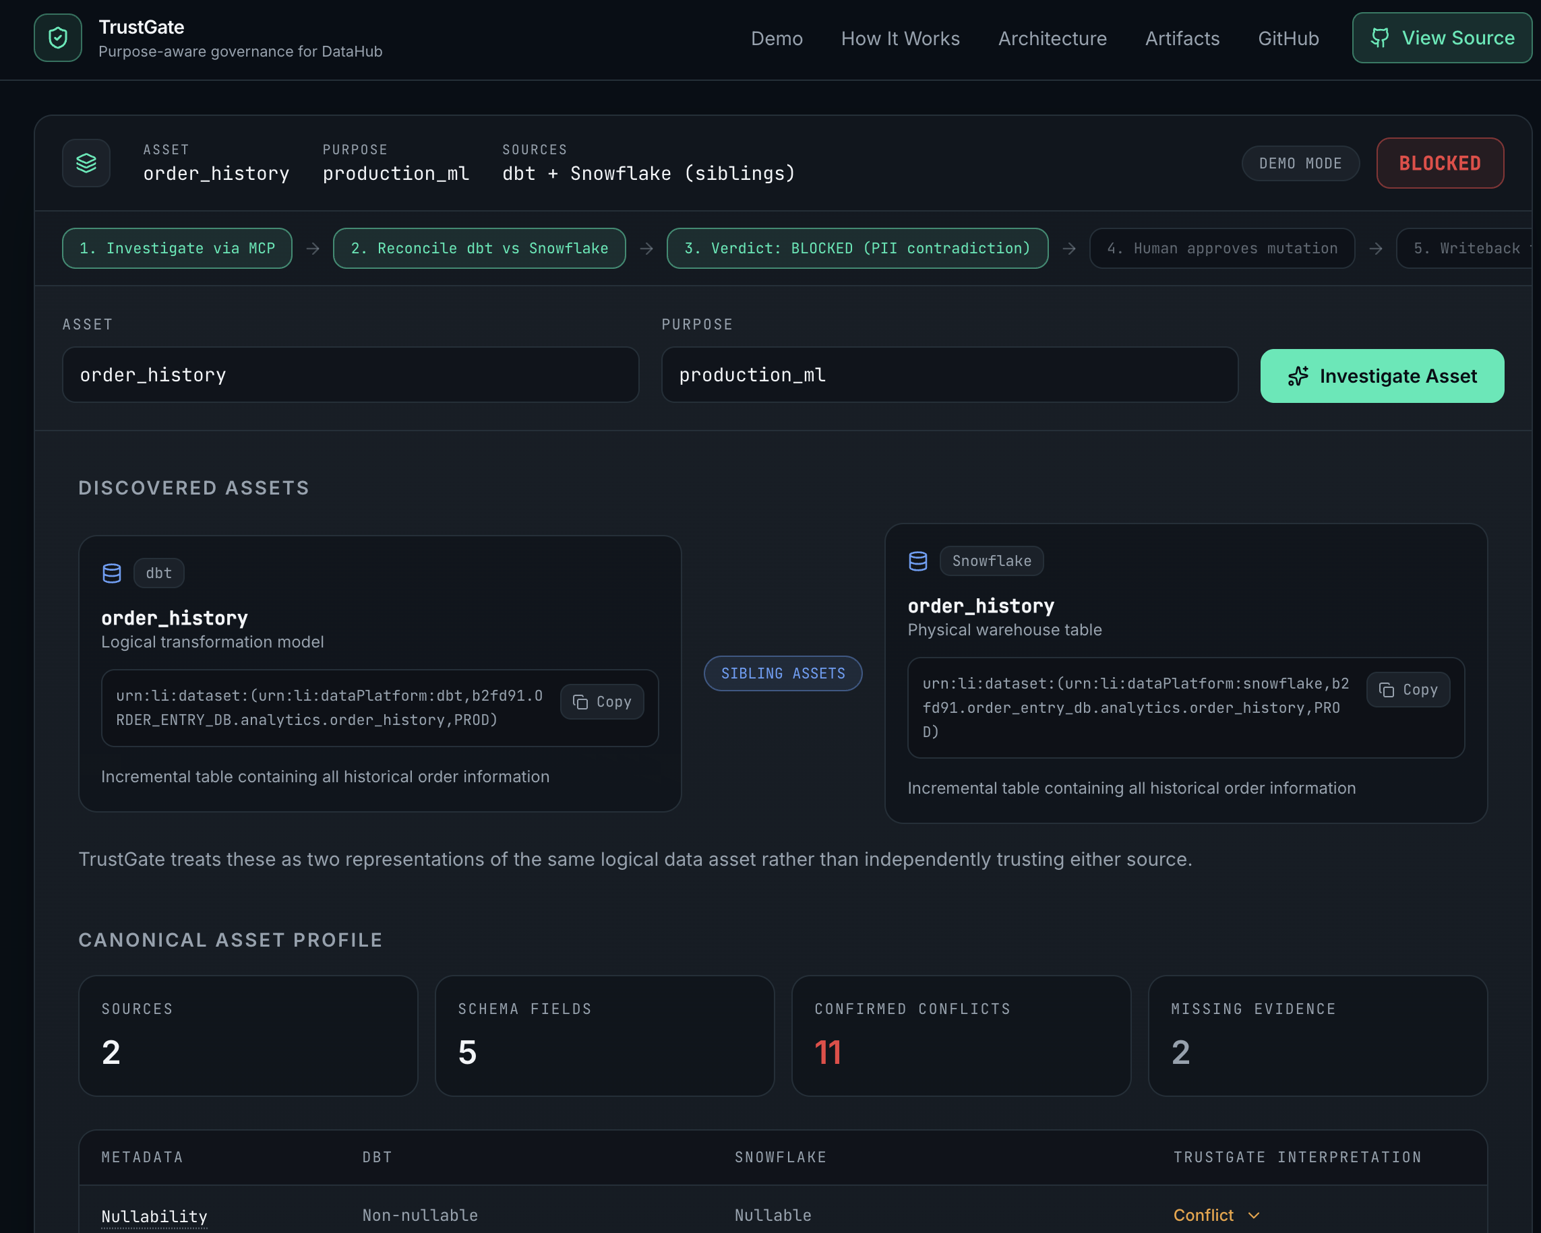Click the BLOCKED status badge
The image size is (1541, 1233).
click(1439, 163)
